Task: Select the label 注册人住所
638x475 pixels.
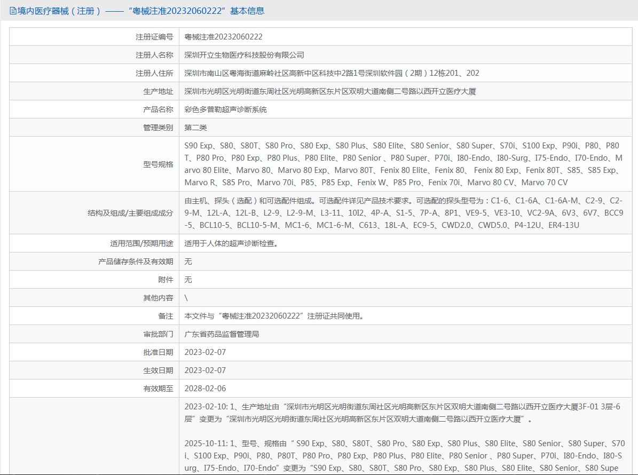Action: coord(154,73)
